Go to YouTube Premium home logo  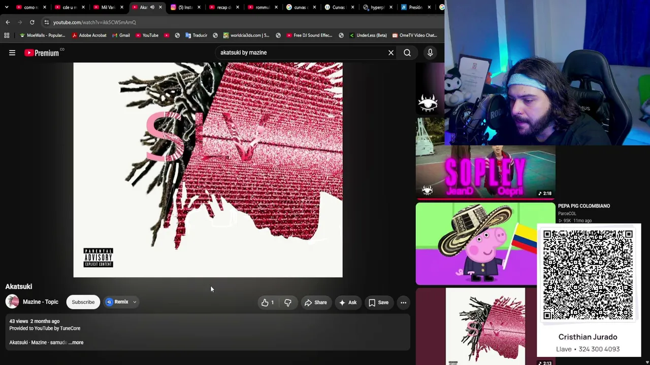[x=43, y=53]
